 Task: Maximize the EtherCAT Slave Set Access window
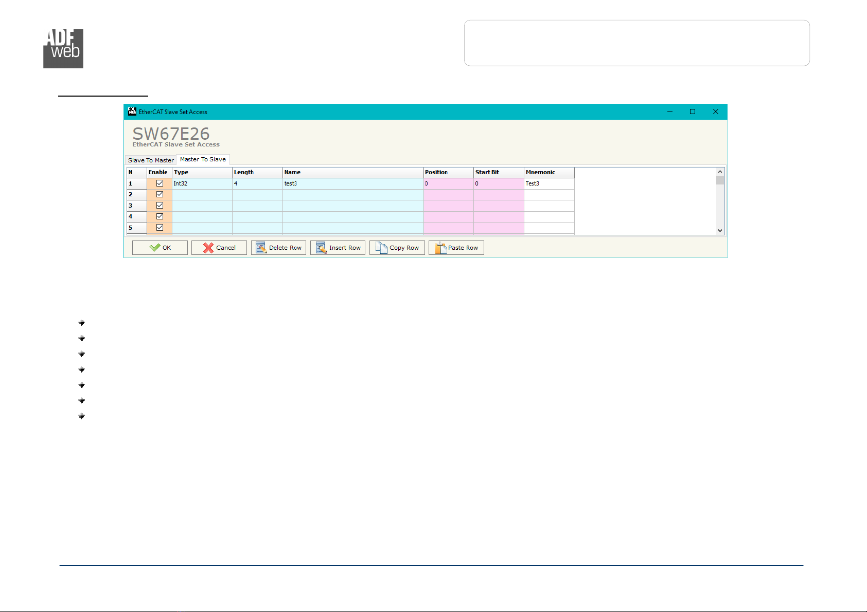pos(693,112)
